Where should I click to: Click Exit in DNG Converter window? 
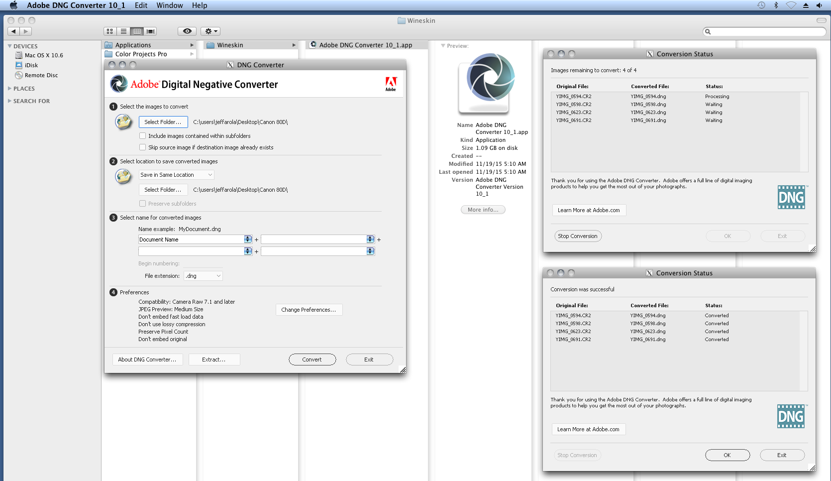click(369, 360)
